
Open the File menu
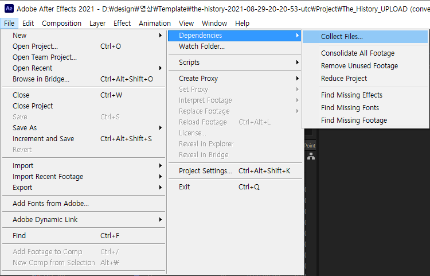point(9,24)
